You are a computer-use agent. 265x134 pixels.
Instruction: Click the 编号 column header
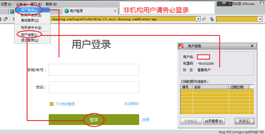tap(187, 87)
